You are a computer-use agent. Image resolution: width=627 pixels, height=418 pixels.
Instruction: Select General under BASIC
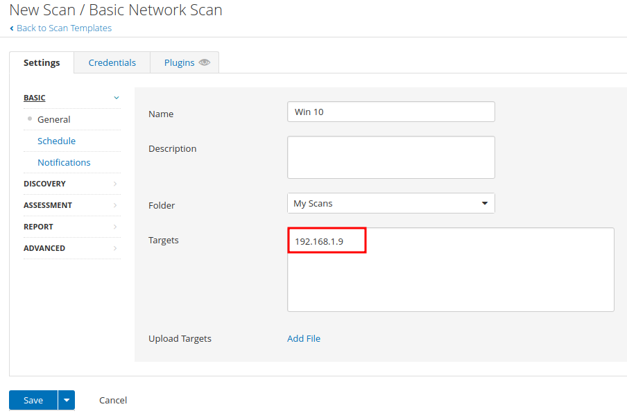point(53,119)
